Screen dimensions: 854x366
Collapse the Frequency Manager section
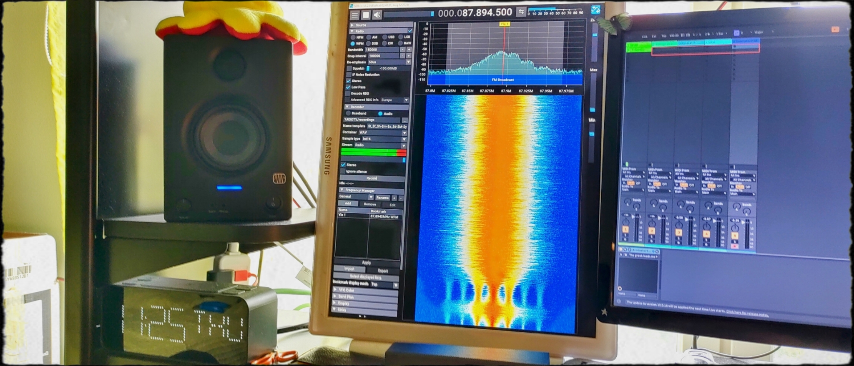tap(342, 190)
